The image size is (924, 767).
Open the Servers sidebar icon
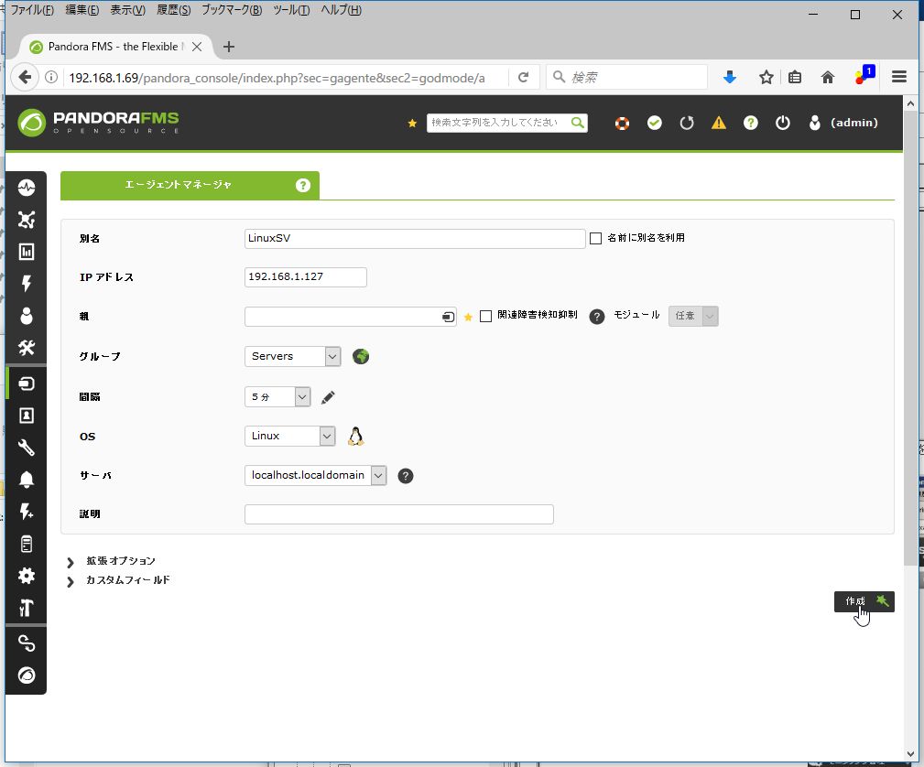point(27,544)
